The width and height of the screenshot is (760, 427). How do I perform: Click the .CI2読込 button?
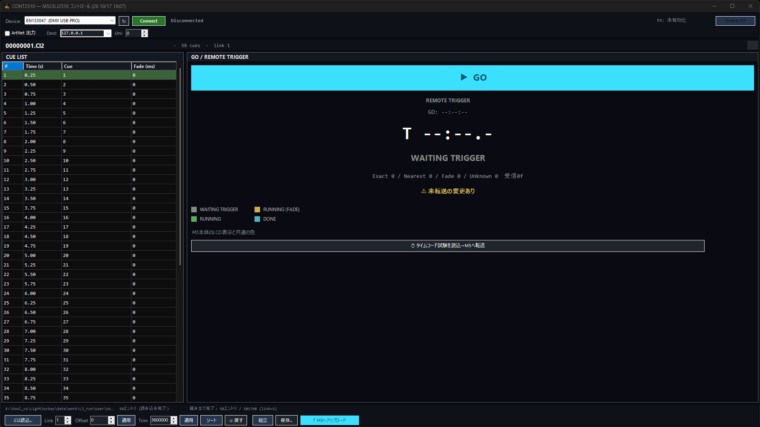coord(23,420)
